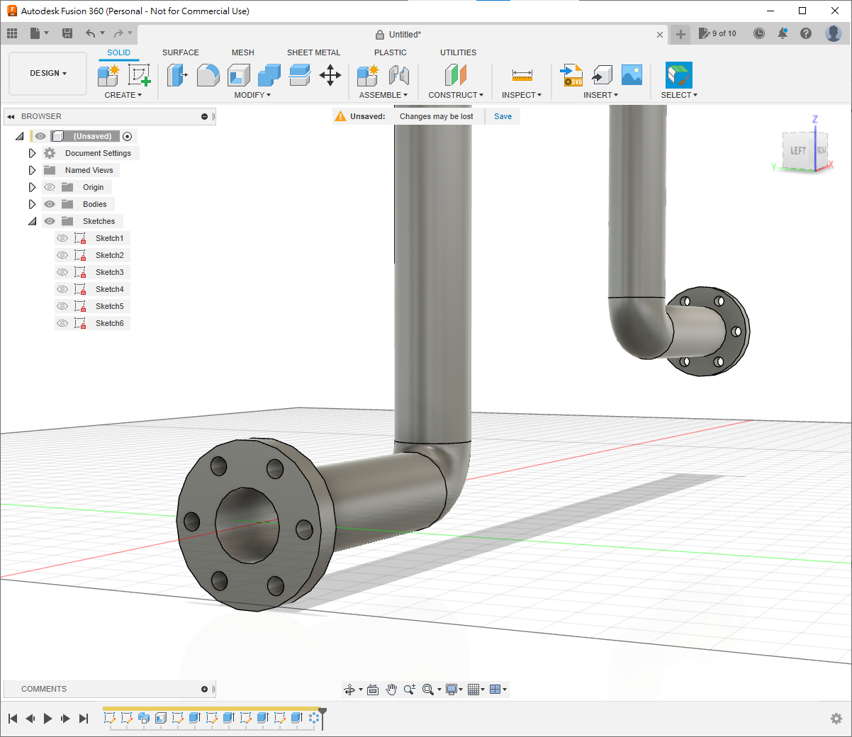The image size is (852, 737).
Task: Show Sketch1 using its eye icon
Action: point(62,238)
